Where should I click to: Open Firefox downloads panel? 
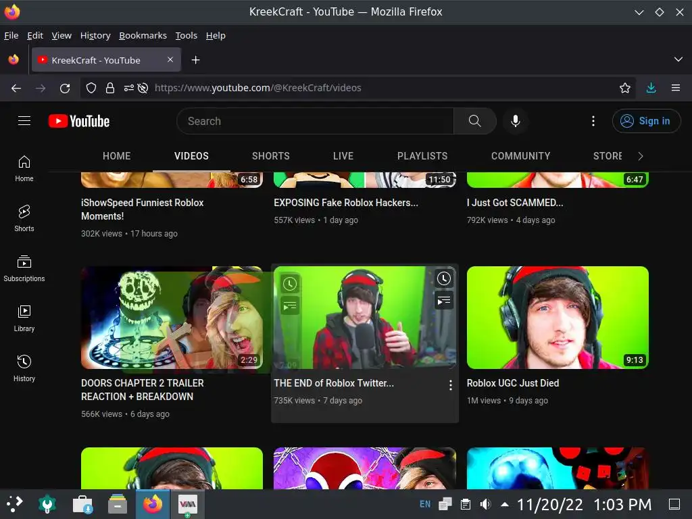(651, 88)
